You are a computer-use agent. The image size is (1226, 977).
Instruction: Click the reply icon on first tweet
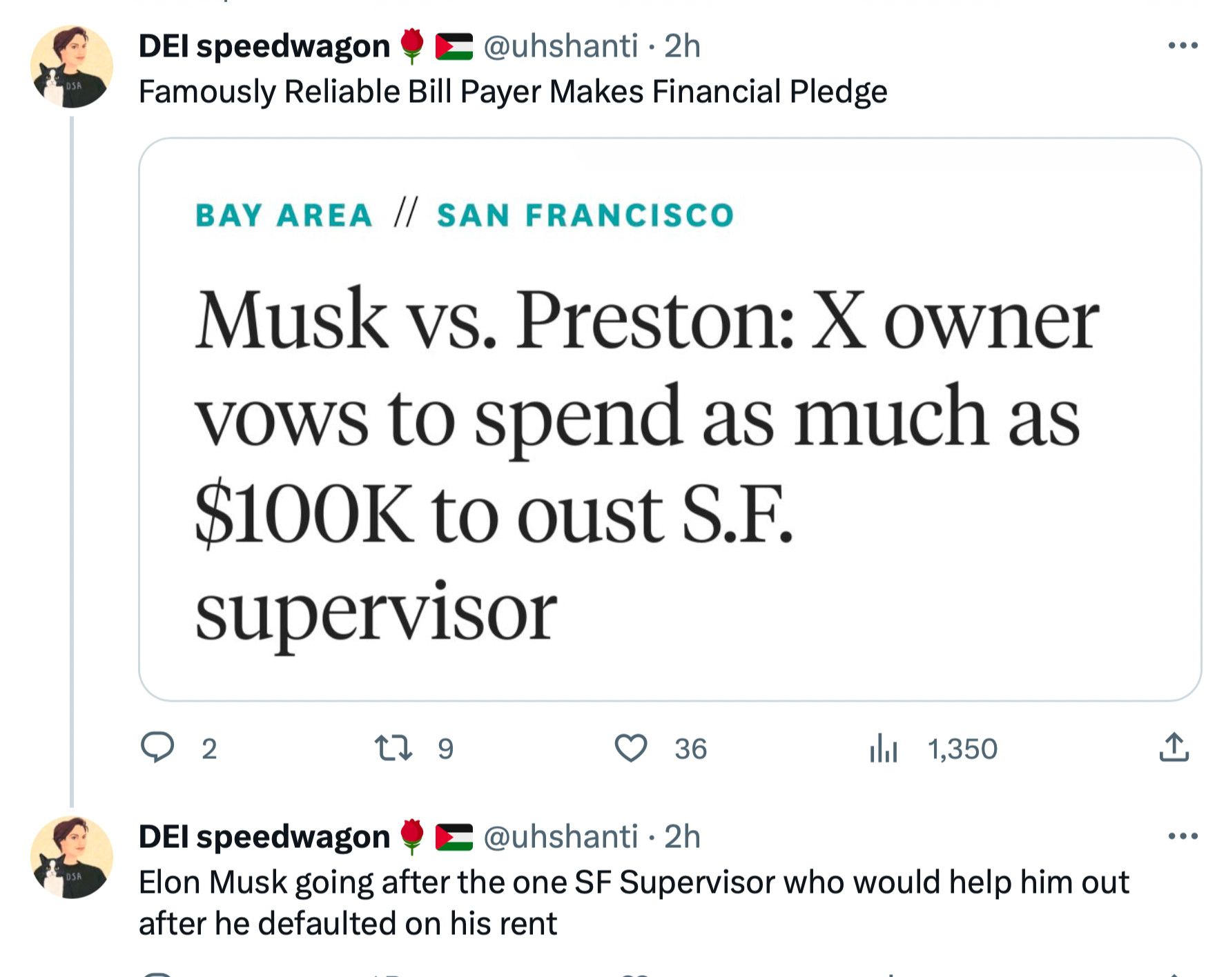[157, 748]
